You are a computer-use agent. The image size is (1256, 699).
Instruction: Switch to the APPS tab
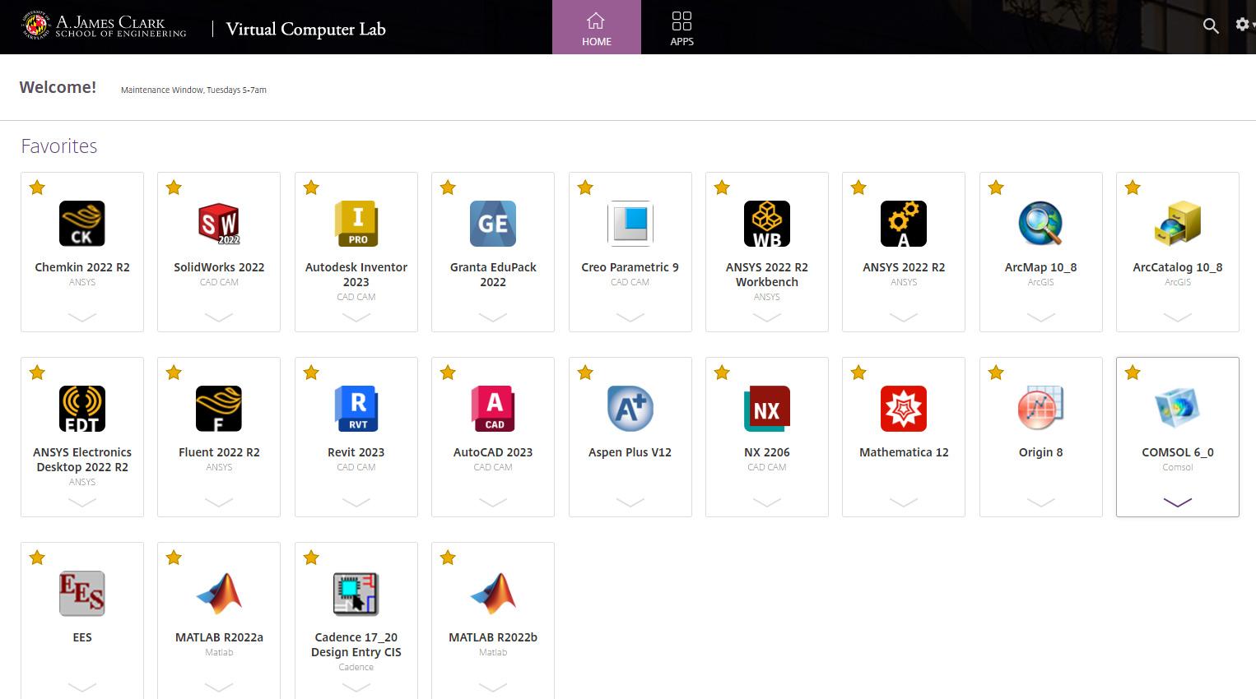click(x=682, y=27)
